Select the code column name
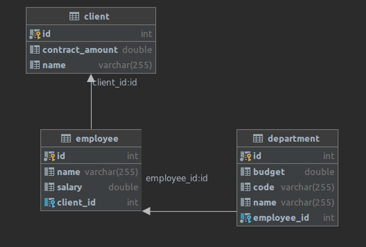This screenshot has width=366, height=247. (264, 187)
